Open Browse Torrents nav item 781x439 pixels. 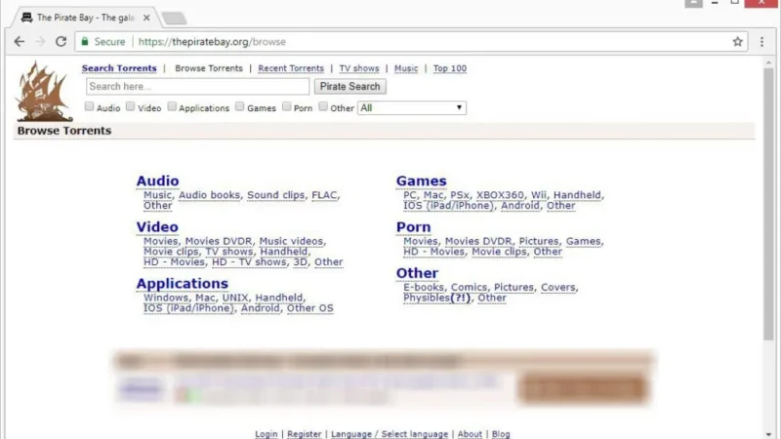tap(209, 68)
